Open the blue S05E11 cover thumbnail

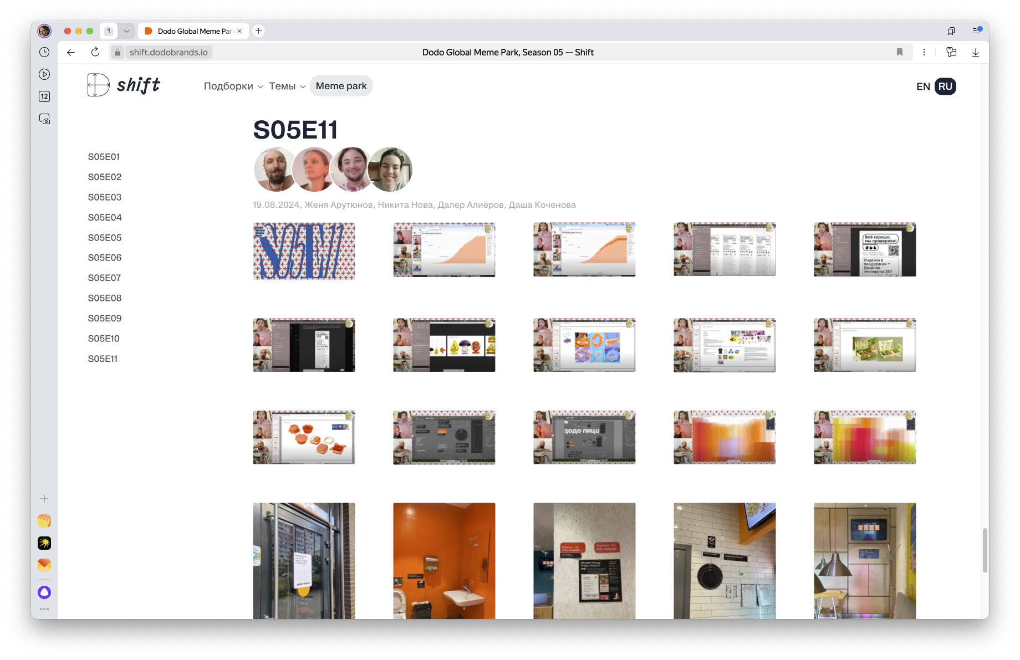pyautogui.click(x=304, y=251)
